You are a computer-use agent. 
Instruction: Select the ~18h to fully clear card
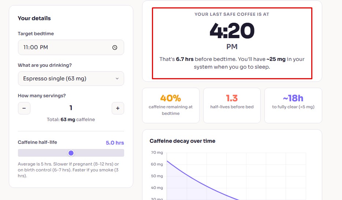pos(293,106)
